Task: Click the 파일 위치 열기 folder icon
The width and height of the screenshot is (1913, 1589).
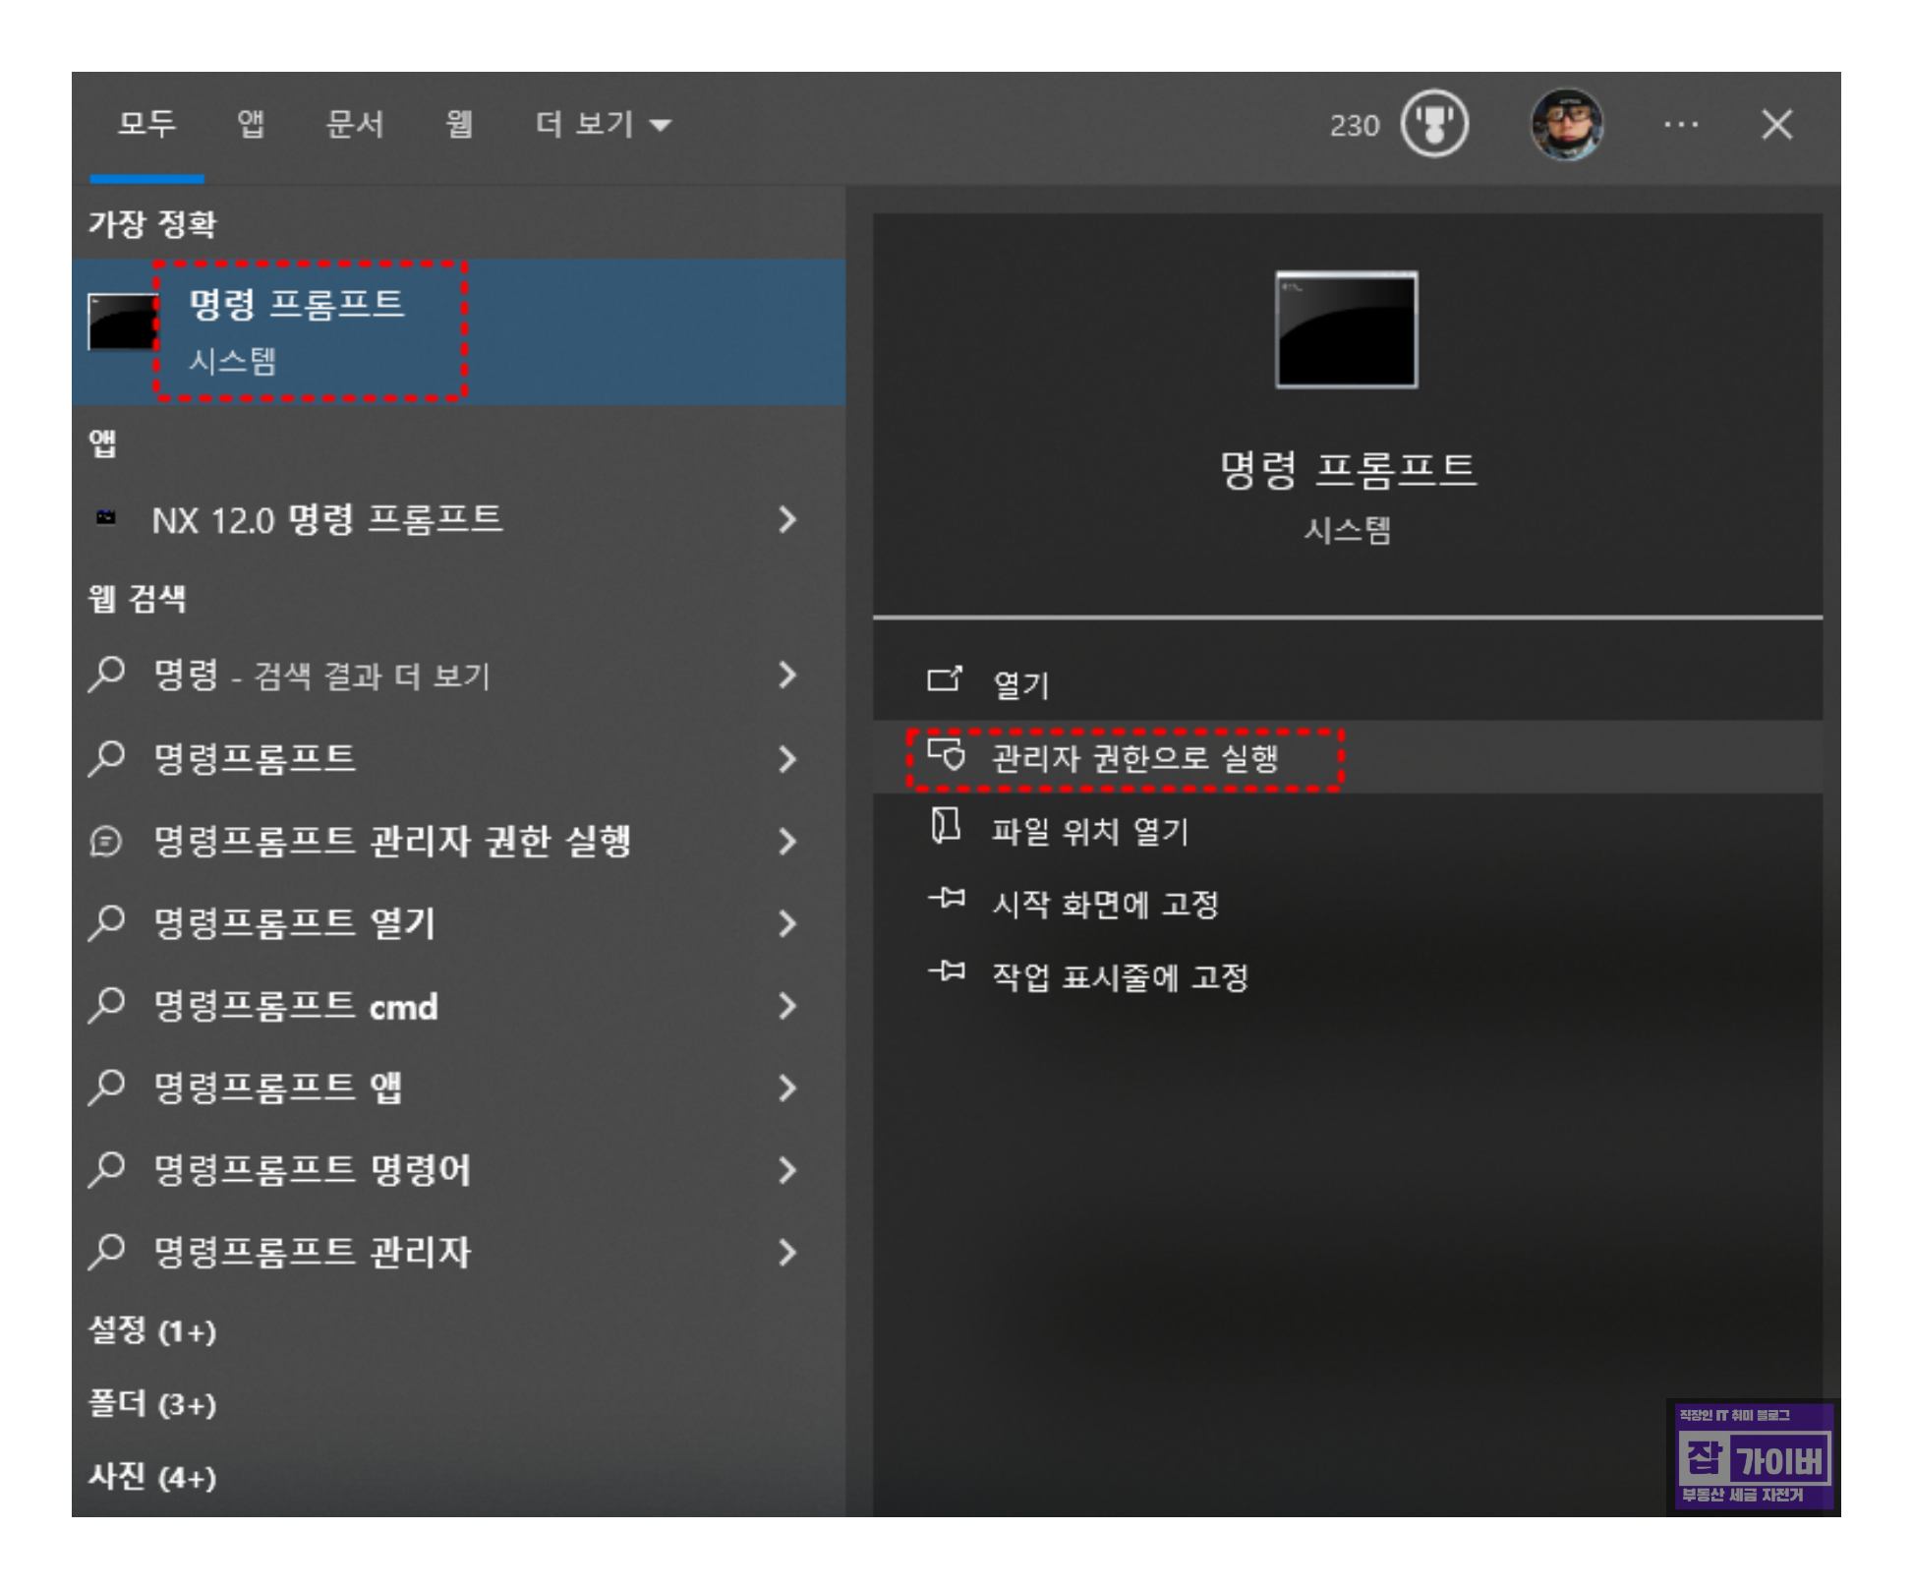Action: 945,827
